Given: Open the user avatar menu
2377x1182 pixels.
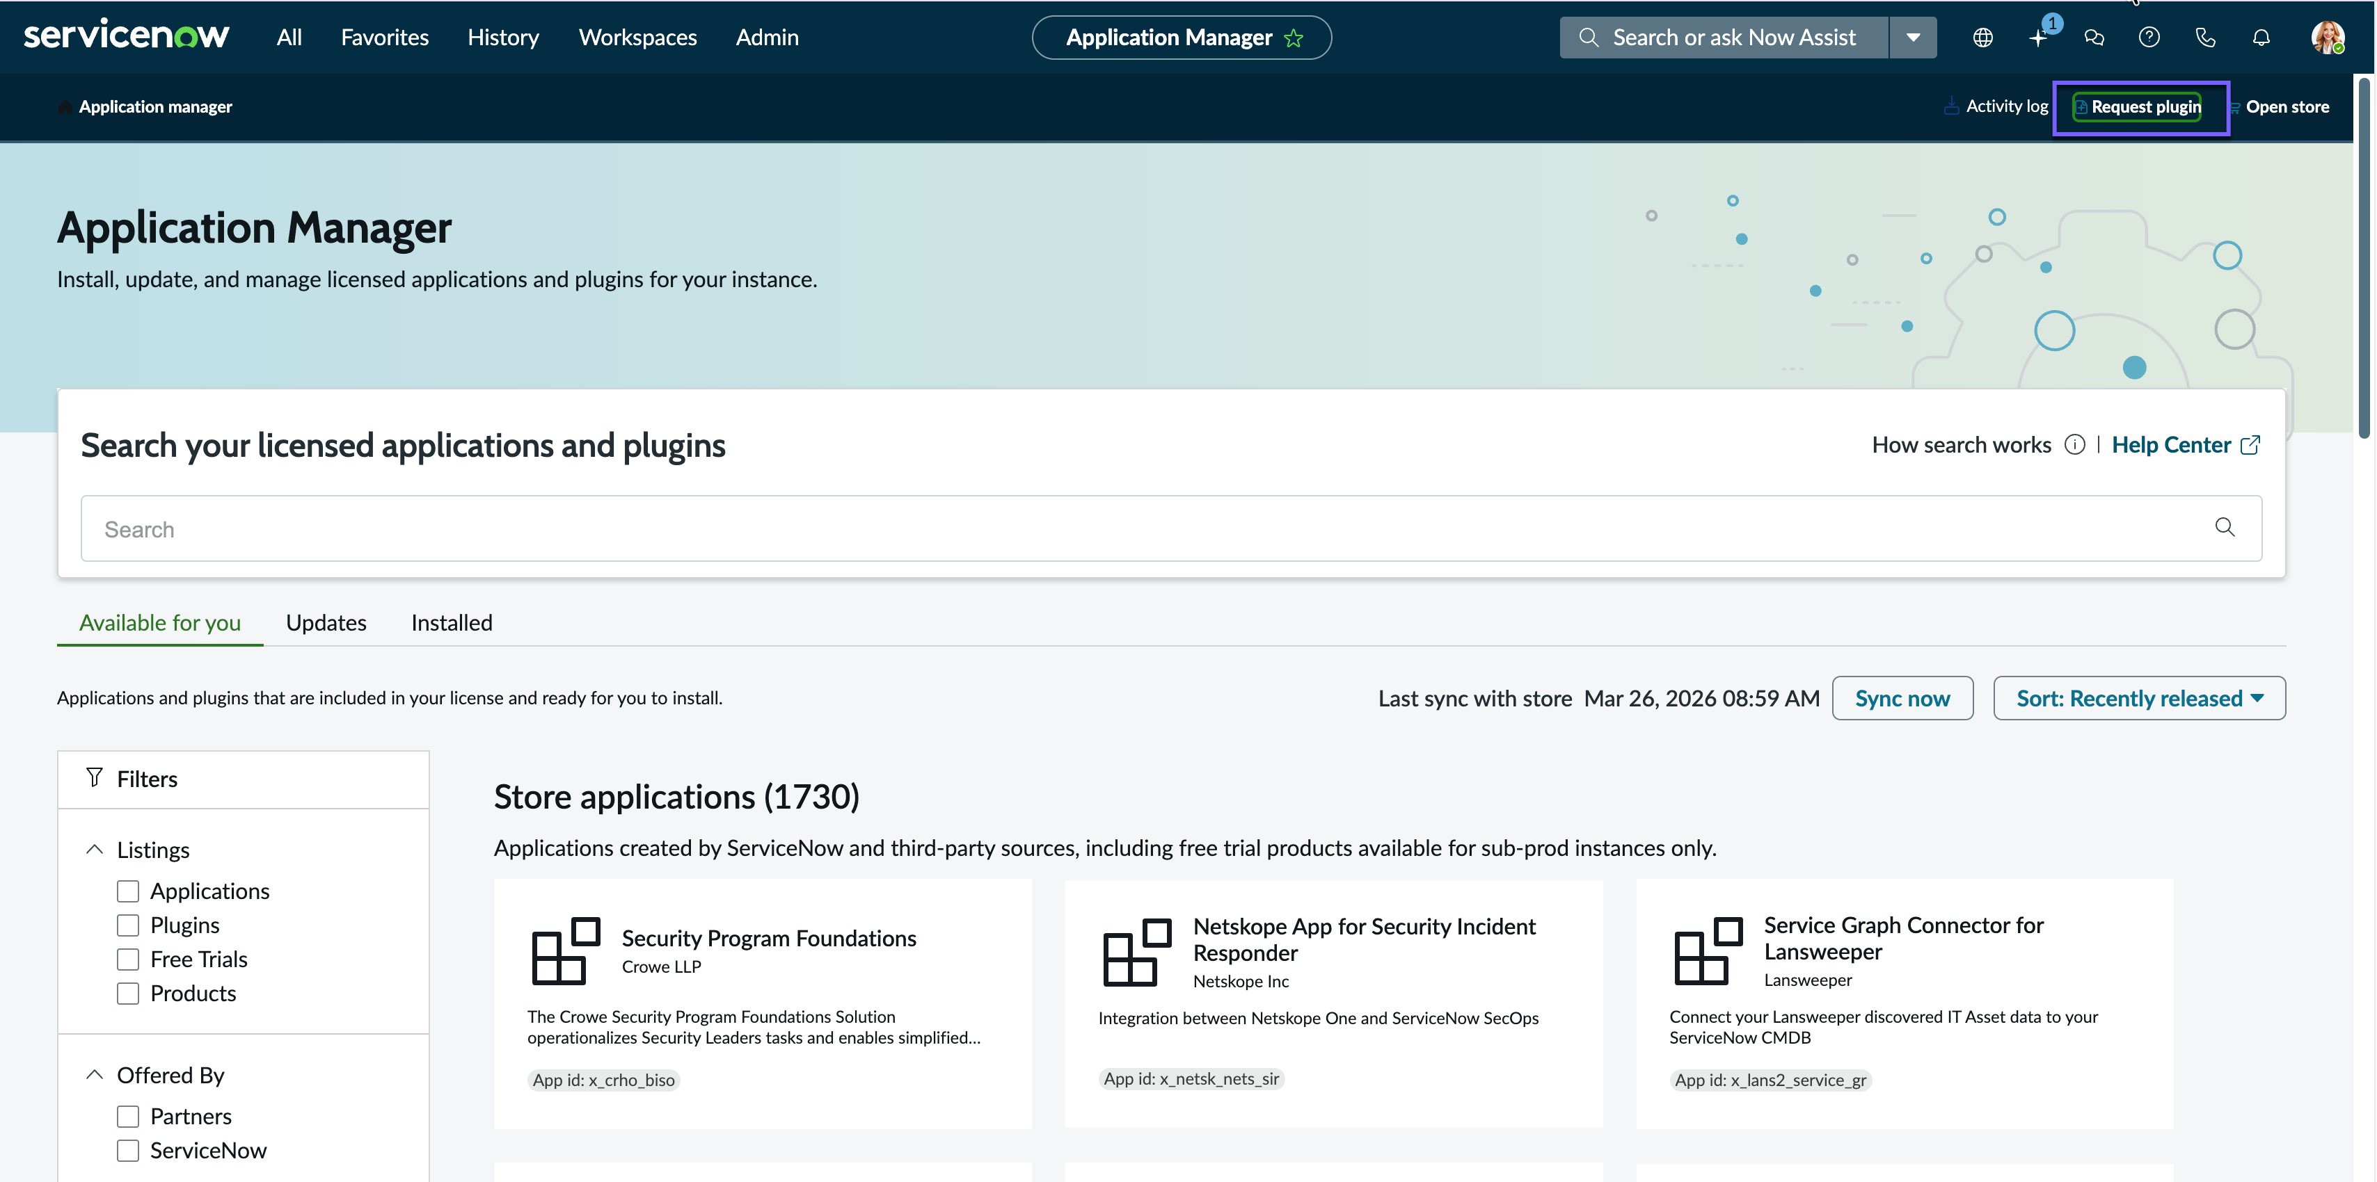Looking at the screenshot, I should pos(2327,37).
